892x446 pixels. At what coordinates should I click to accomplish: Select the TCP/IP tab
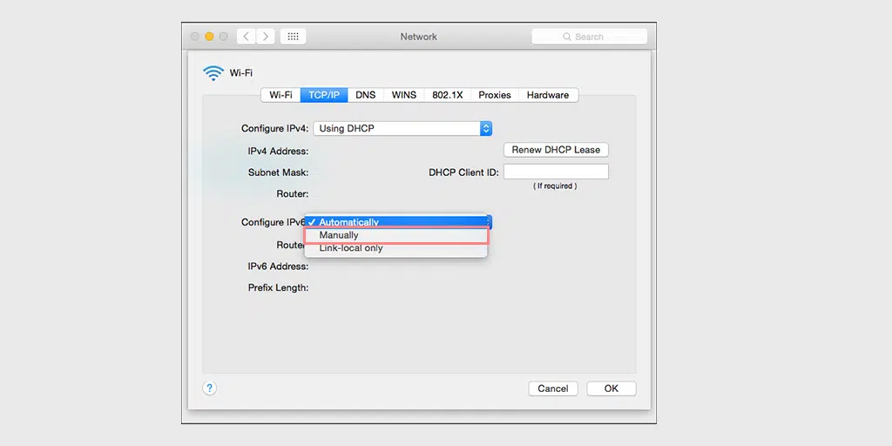coord(324,95)
